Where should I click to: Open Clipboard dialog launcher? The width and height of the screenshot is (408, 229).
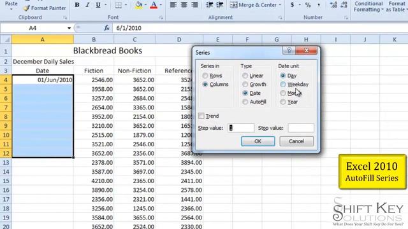(x=65, y=18)
